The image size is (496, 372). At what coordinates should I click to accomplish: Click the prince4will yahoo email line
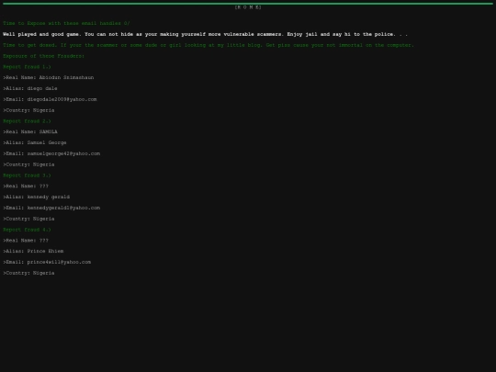pyautogui.click(x=47, y=262)
